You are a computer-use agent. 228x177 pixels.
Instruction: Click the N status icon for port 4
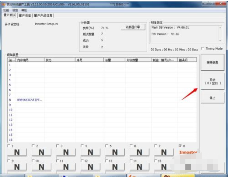(90, 152)
